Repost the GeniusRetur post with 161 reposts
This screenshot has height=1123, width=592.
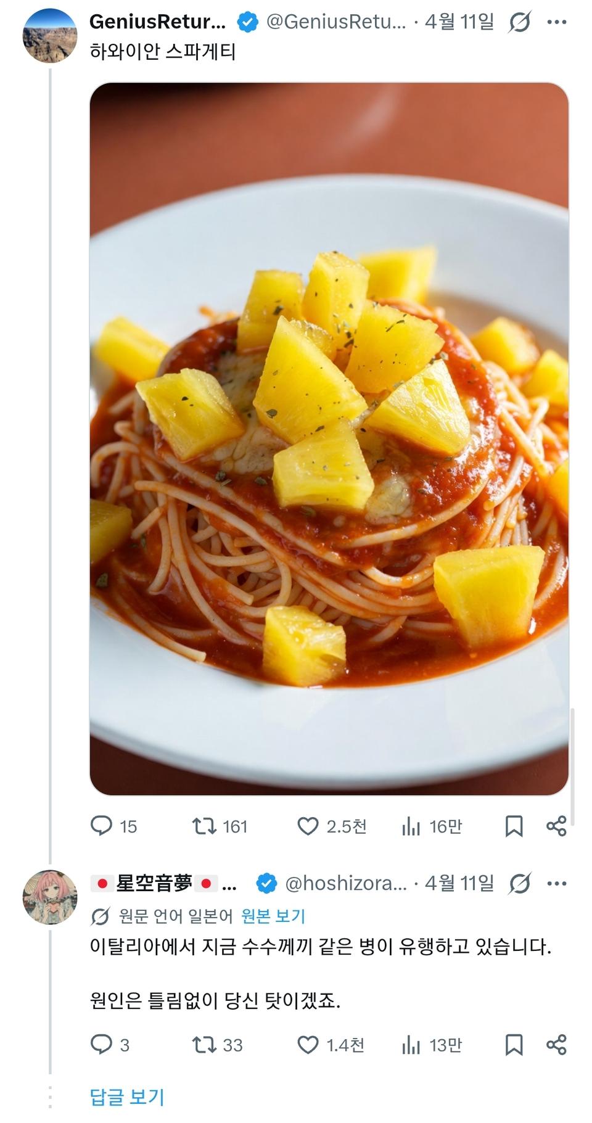204,826
